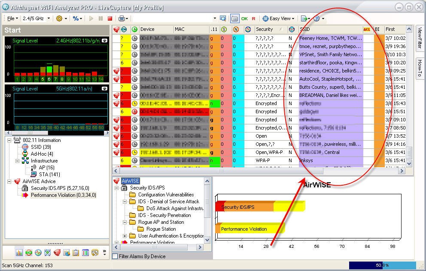
Task: Click the printer icon in toolbar
Action: pyautogui.click(x=122, y=18)
